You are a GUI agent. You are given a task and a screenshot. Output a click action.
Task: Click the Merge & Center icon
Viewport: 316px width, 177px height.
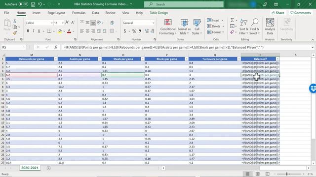click(112, 31)
